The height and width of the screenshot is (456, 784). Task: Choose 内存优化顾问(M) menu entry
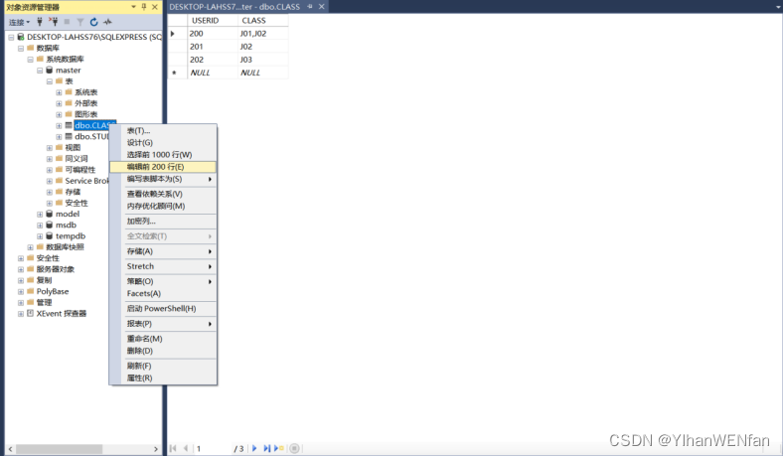[163, 206]
